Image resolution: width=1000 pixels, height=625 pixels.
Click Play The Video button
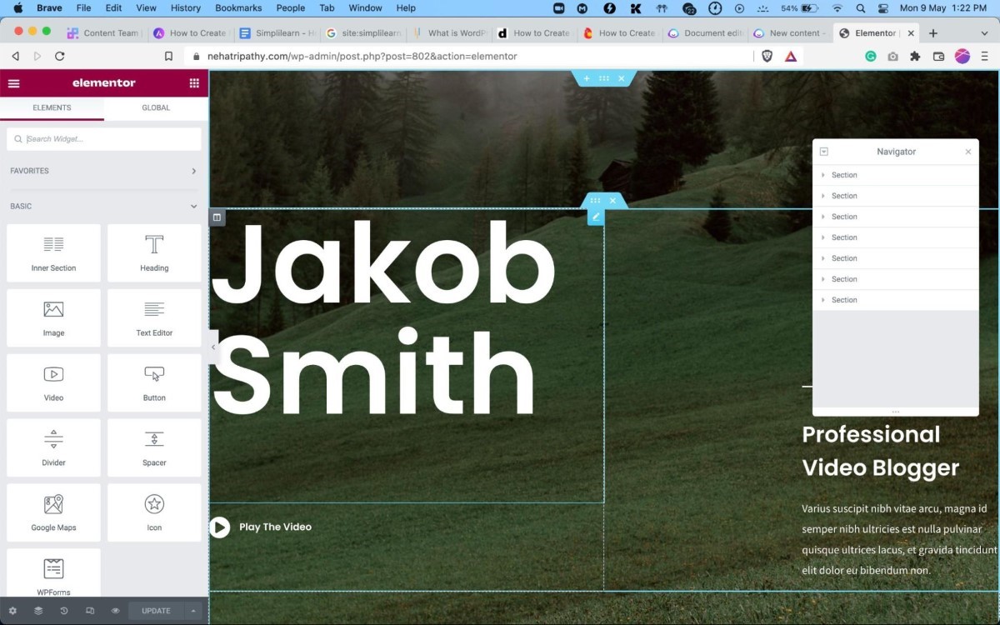(x=261, y=527)
